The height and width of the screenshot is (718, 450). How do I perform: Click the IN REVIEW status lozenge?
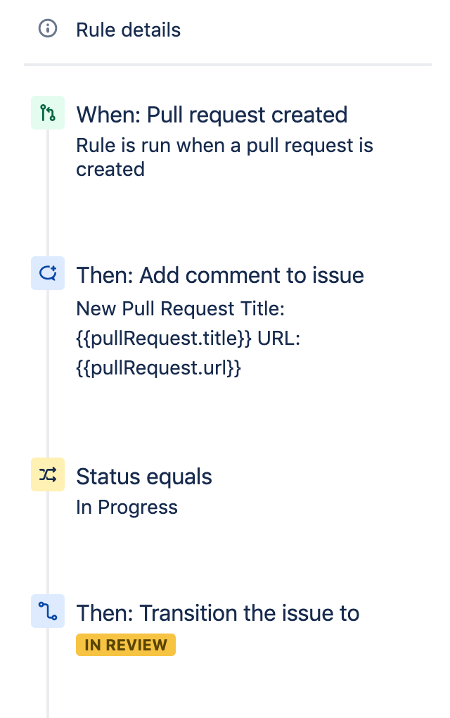click(125, 644)
